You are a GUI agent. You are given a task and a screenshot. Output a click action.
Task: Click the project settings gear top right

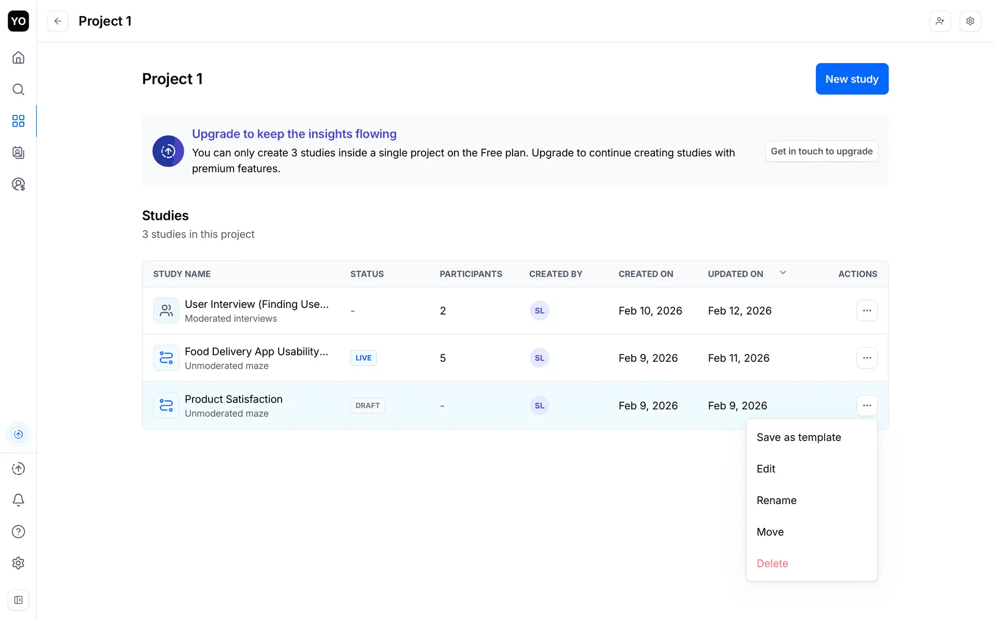click(x=970, y=21)
